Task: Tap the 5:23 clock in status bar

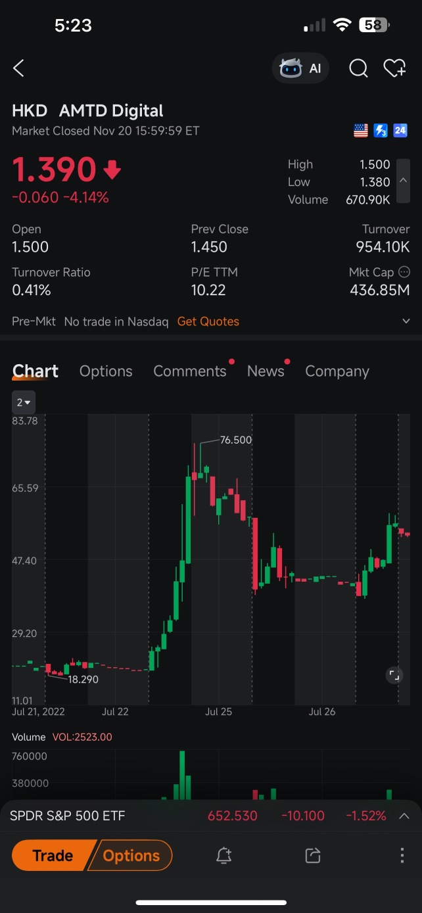Action: point(73,25)
